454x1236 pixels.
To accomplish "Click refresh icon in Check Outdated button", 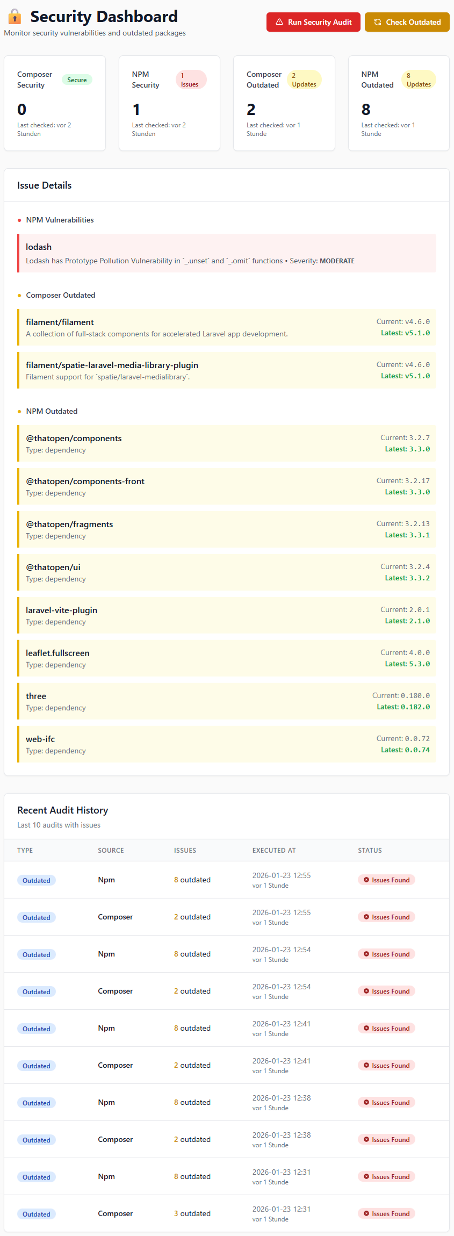I will point(378,22).
